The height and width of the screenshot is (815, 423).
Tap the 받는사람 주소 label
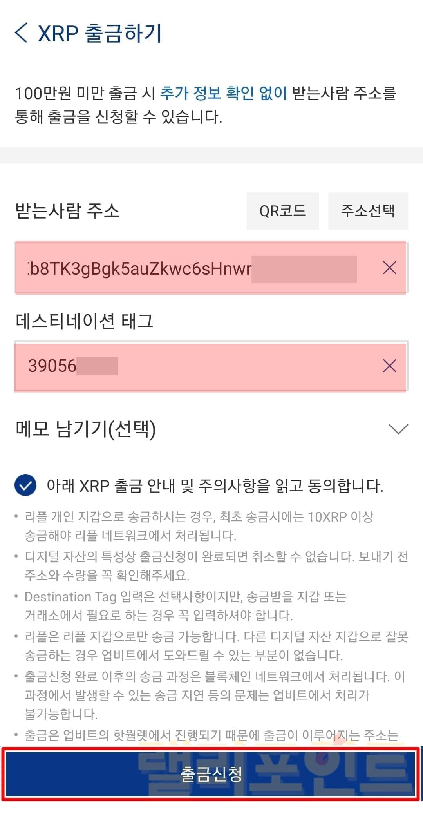67,211
